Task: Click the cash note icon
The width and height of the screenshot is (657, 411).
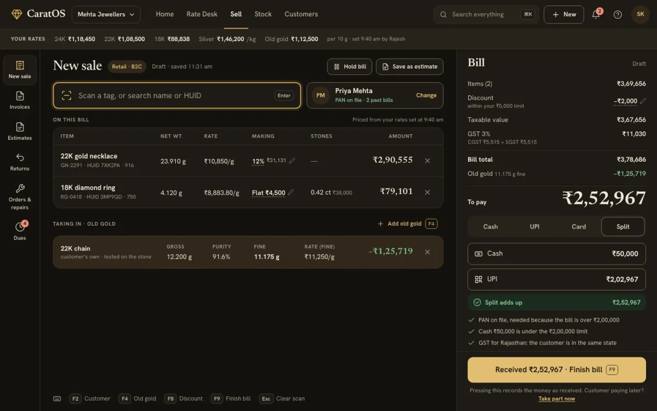Action: (479, 254)
